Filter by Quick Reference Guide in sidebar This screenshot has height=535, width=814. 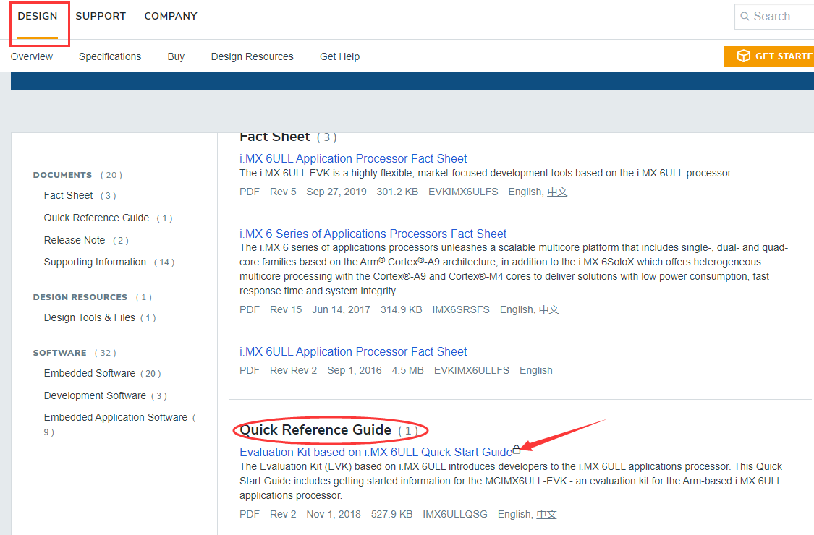pyautogui.click(x=96, y=218)
